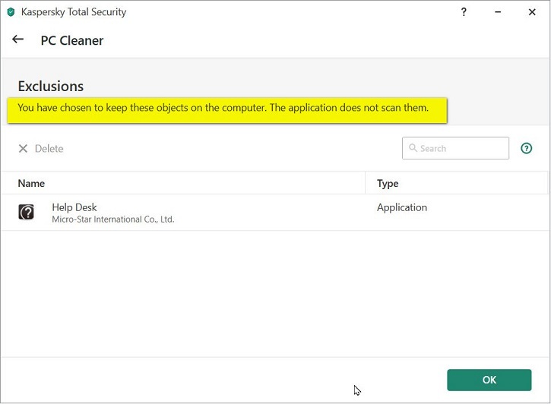Click the yellow highlighted description text
Viewport: 551px width, 404px height.
click(223, 108)
